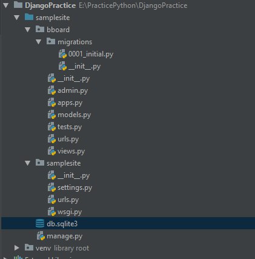Click the Python icon of samplesite urls.py
The height and width of the screenshot is (259, 255).
(51, 200)
